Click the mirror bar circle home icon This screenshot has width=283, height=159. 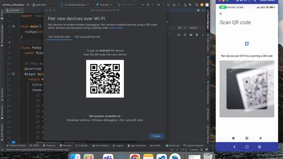point(247,147)
